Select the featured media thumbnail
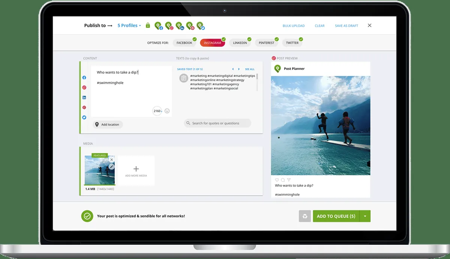This screenshot has width=450, height=259. 100,170
